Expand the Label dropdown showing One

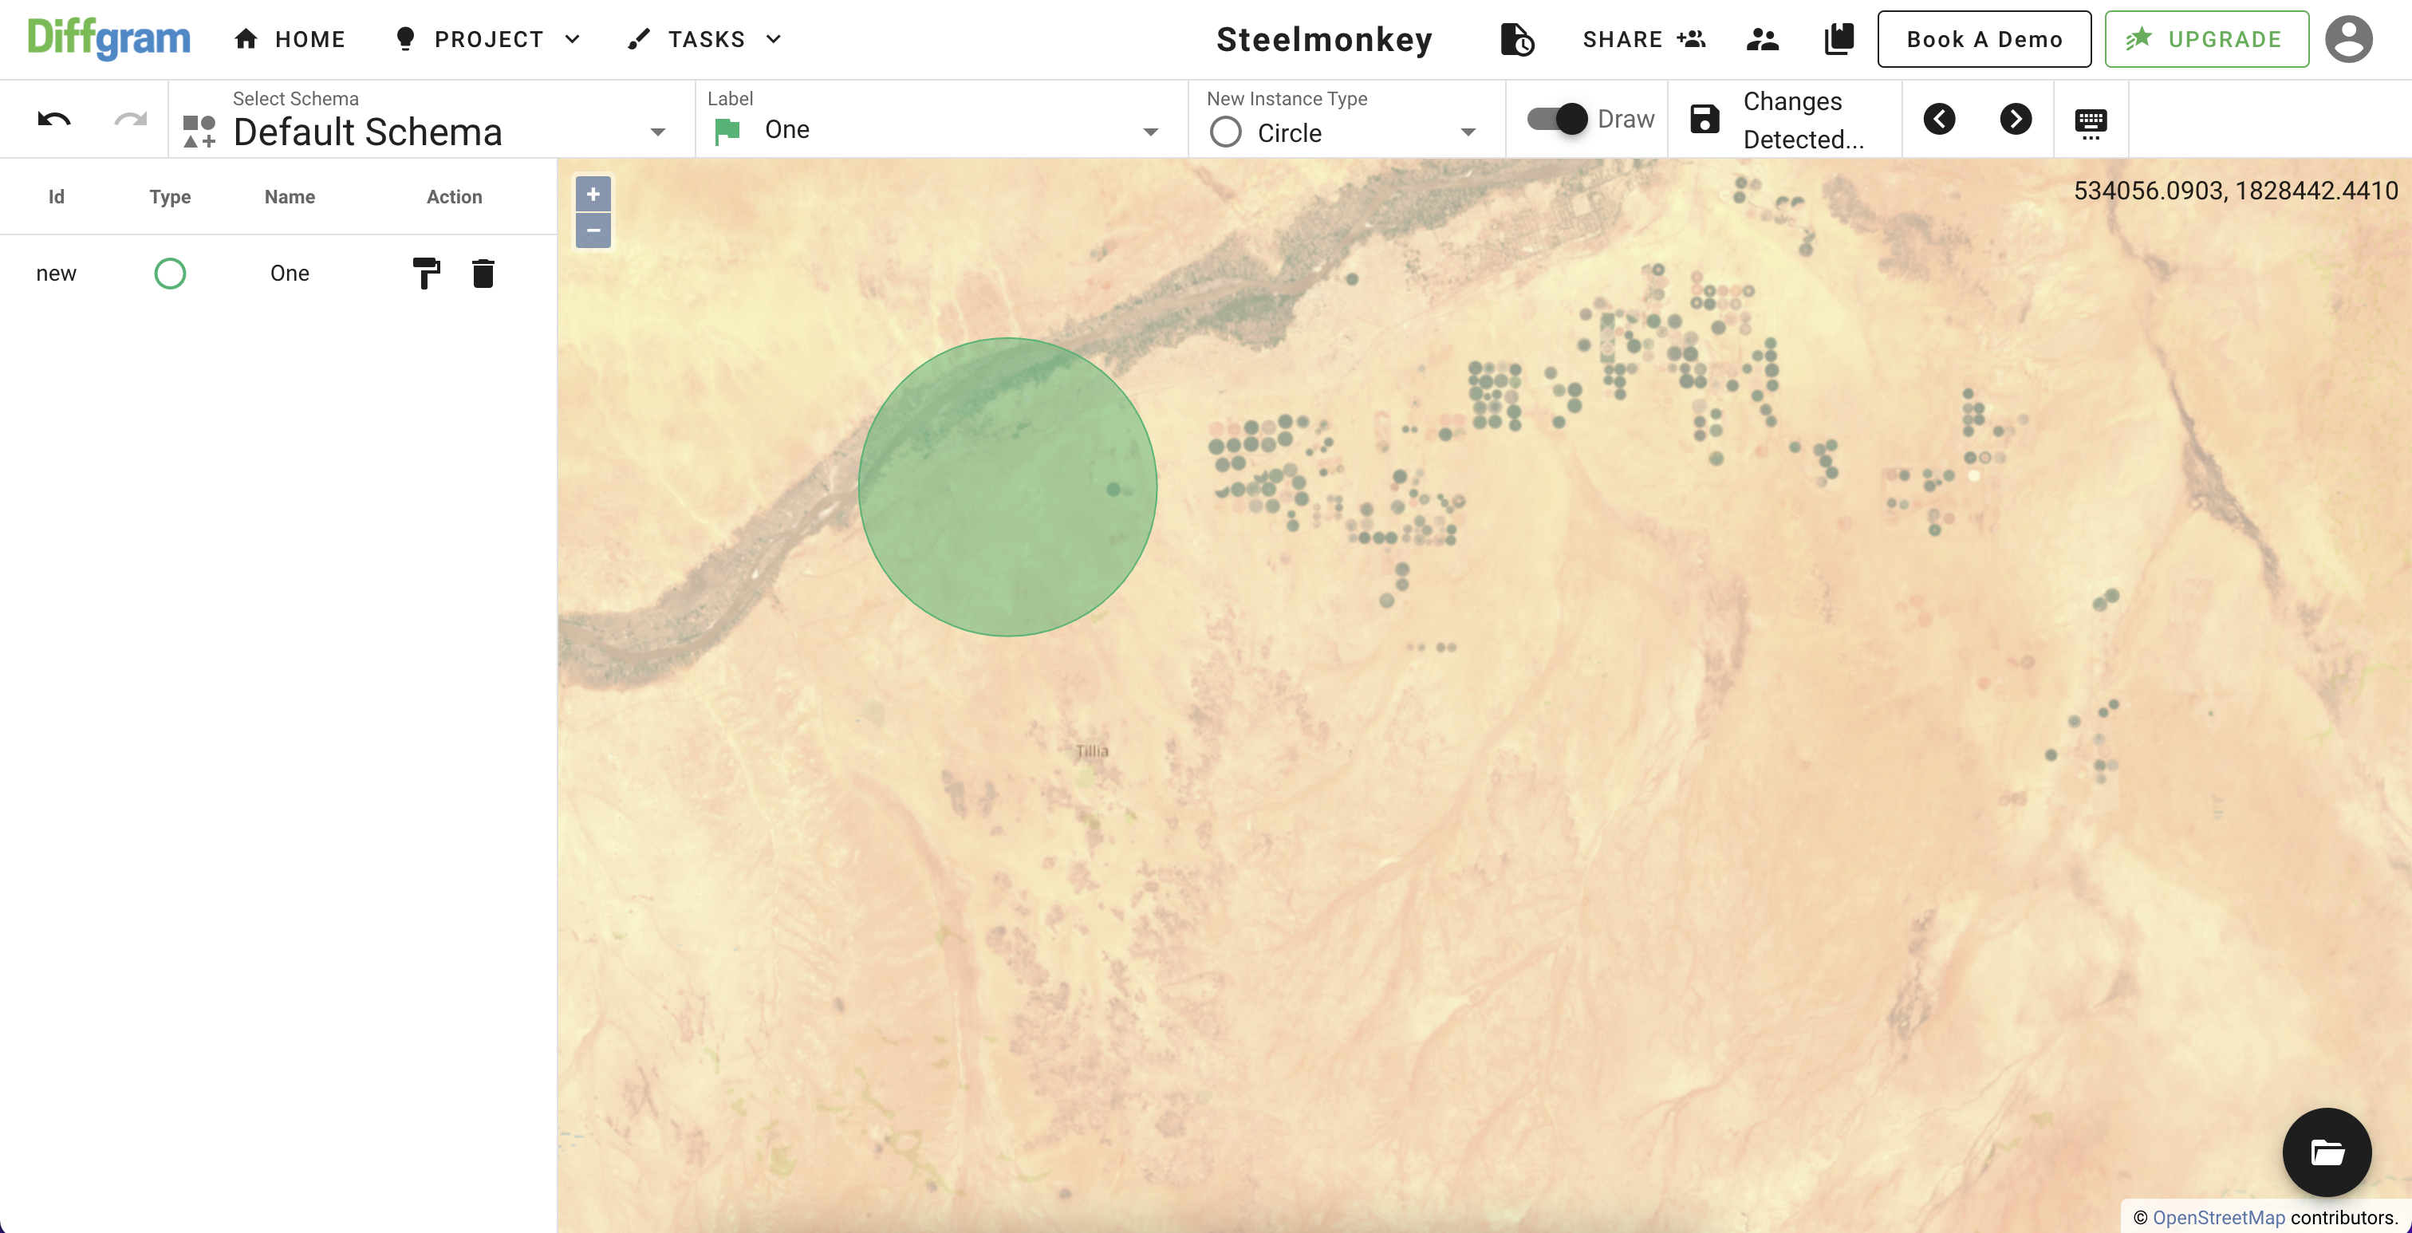(1150, 132)
